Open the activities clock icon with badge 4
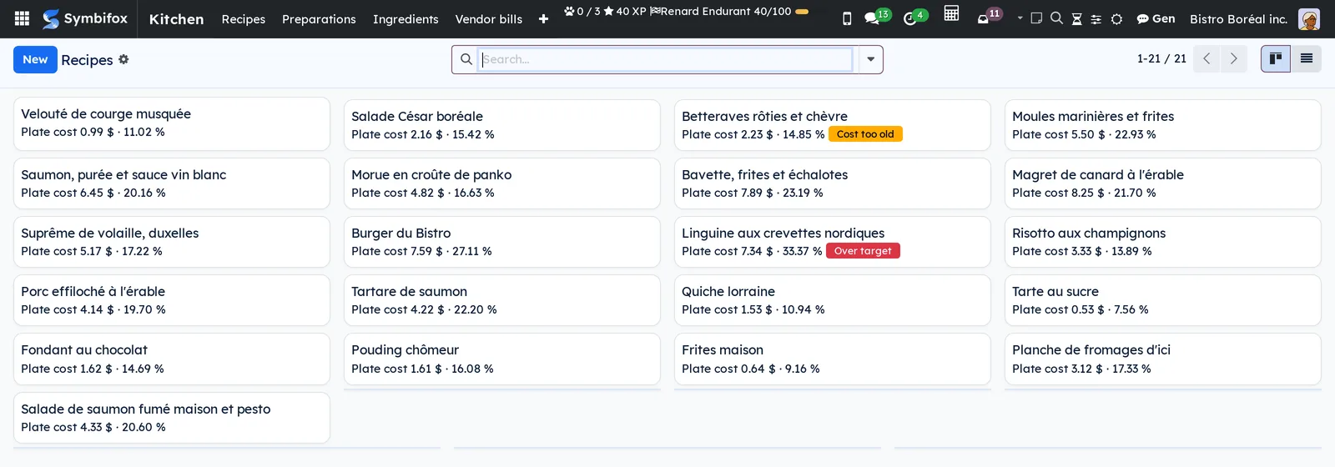Screen dimensions: 1335x467 (914, 18)
